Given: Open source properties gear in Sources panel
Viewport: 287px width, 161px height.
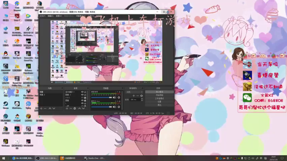Looking at the screenshot, I should click(75, 108).
